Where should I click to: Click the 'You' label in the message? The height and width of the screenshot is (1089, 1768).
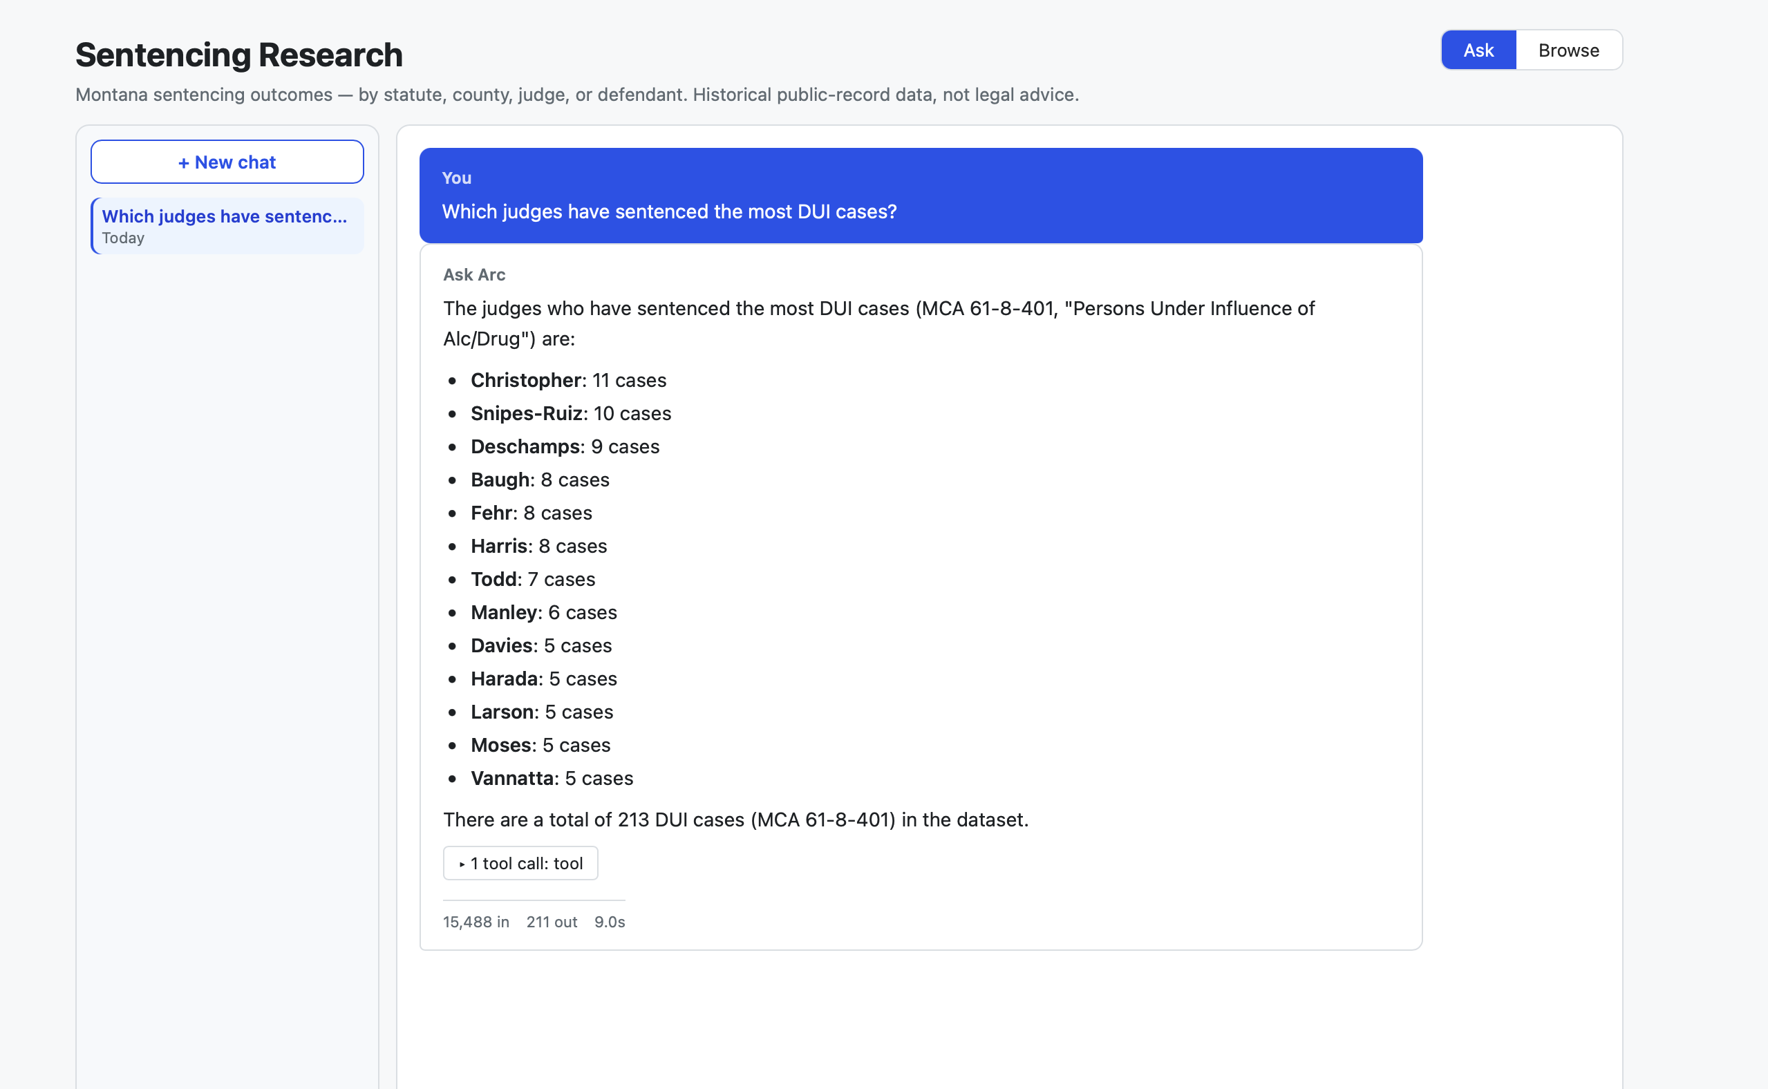[x=457, y=178]
